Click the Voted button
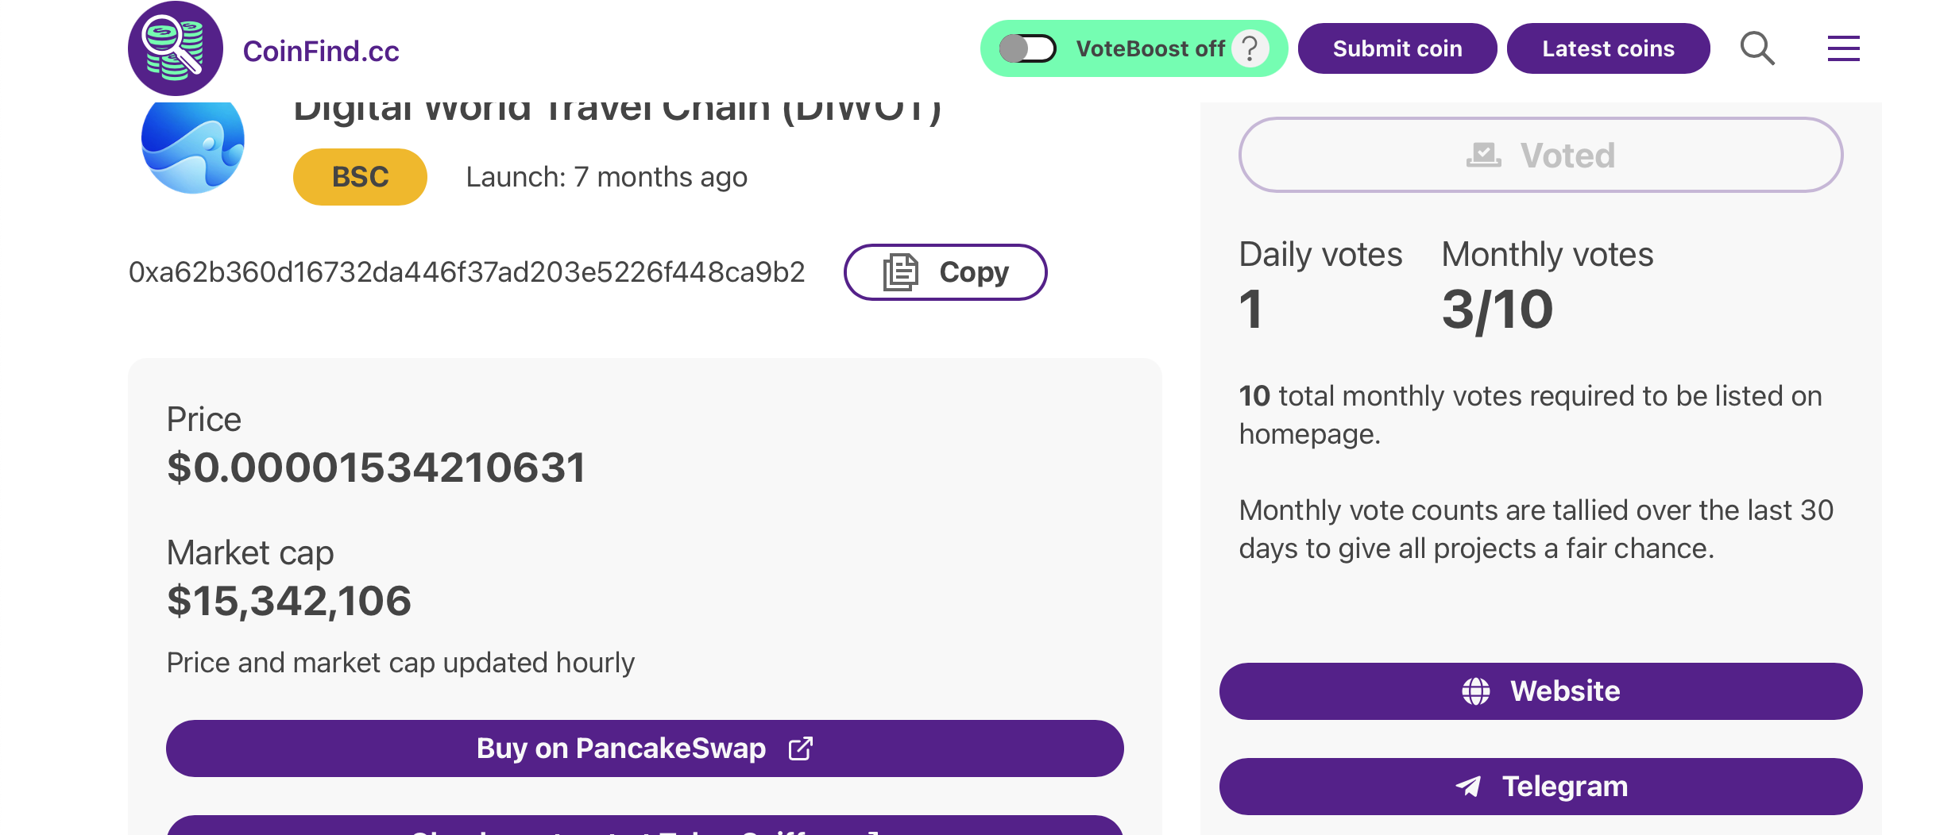The height and width of the screenshot is (835, 1940). 1540,155
